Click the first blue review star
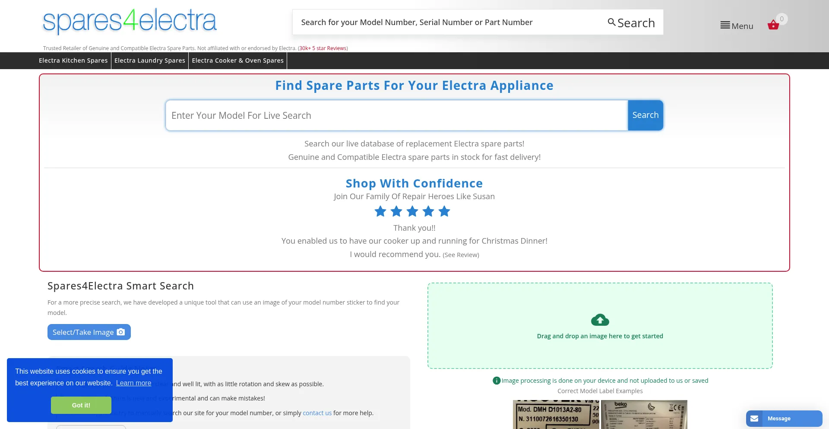The height and width of the screenshot is (429, 829). pos(380,211)
